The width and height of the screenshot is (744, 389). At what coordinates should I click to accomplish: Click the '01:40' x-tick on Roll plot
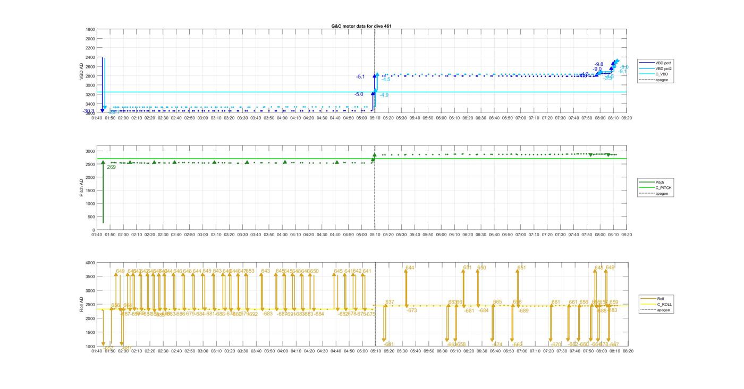97,351
